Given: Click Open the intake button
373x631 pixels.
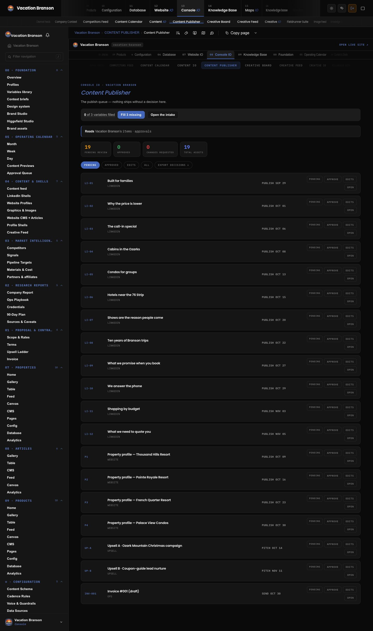Looking at the screenshot, I should coord(163,115).
